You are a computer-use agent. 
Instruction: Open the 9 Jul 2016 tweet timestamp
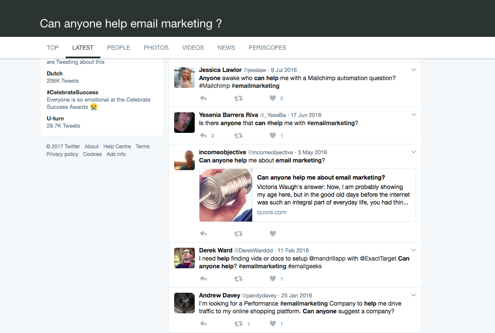point(284,70)
